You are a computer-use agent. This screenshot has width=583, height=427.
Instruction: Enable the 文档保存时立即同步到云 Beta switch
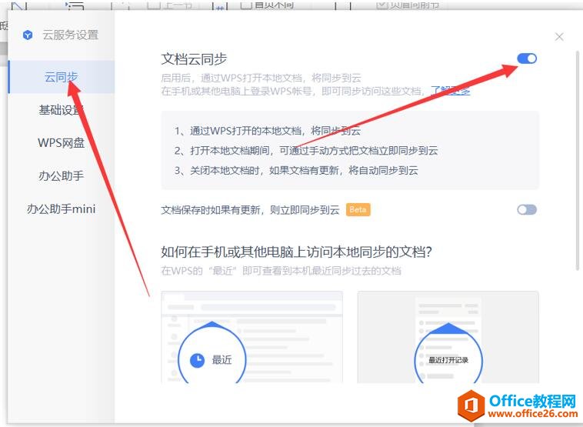pos(527,210)
